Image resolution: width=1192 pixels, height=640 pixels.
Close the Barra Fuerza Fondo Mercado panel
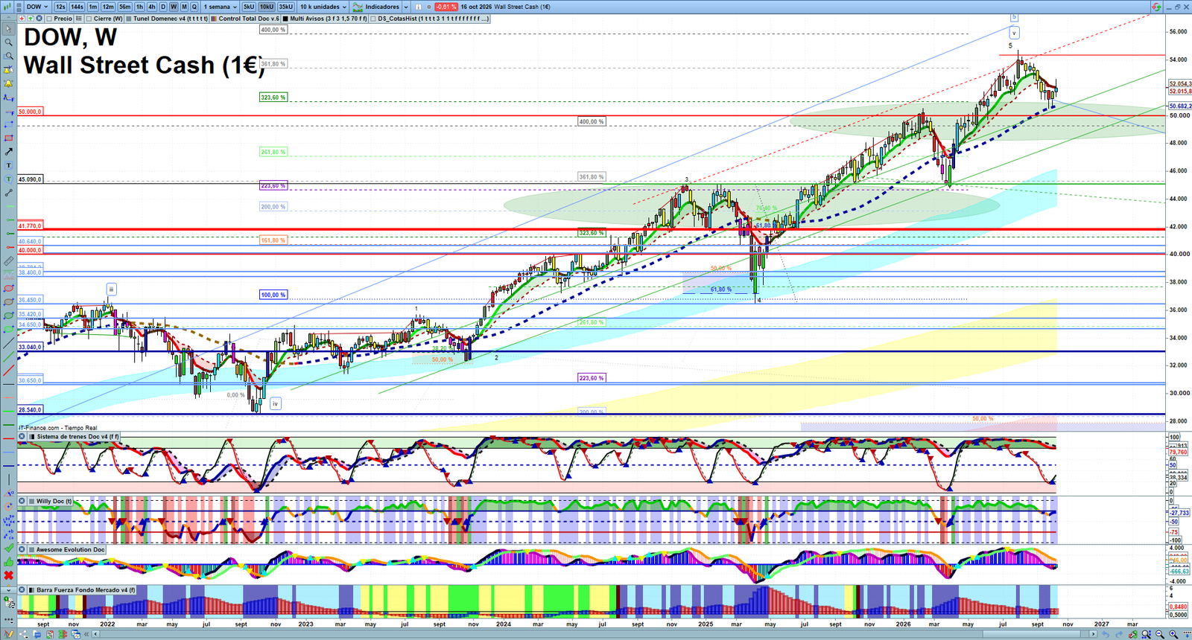tap(22, 589)
